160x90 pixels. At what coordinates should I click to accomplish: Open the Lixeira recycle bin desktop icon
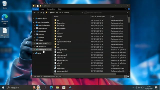click(x=4, y=5)
